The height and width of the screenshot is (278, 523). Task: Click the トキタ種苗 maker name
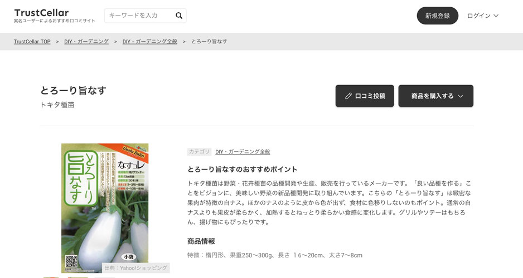57,105
